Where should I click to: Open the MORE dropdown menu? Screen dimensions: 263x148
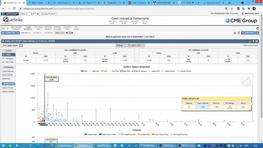click(x=24, y=14)
